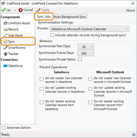Close the LinkPoint Assist window

pyautogui.click(x=133, y=3)
